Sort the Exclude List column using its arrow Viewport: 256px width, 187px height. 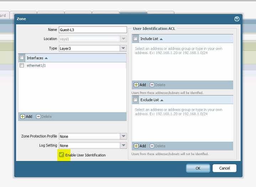click(162, 100)
